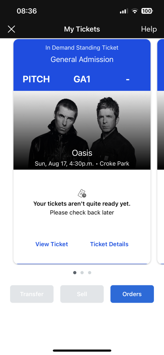Tap the Transfer button
164x355 pixels.
tap(32, 294)
